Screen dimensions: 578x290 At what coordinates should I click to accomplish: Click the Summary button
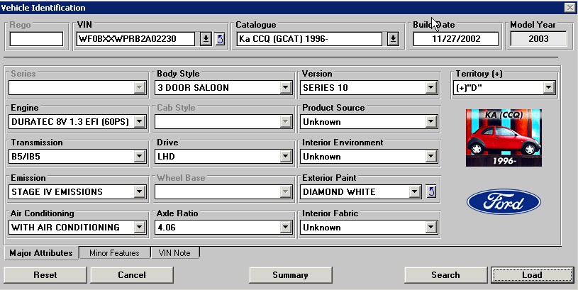pos(289,275)
